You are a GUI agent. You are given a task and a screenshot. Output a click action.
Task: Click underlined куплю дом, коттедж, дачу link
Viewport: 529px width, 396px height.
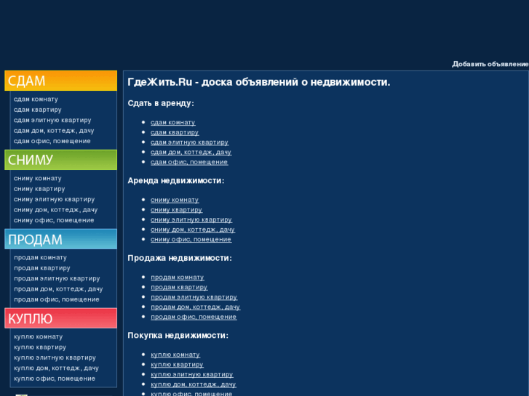(194, 384)
